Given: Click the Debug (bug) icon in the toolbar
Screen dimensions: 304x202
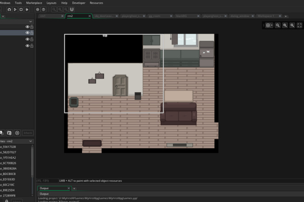Looking at the screenshot, I should [9, 10].
